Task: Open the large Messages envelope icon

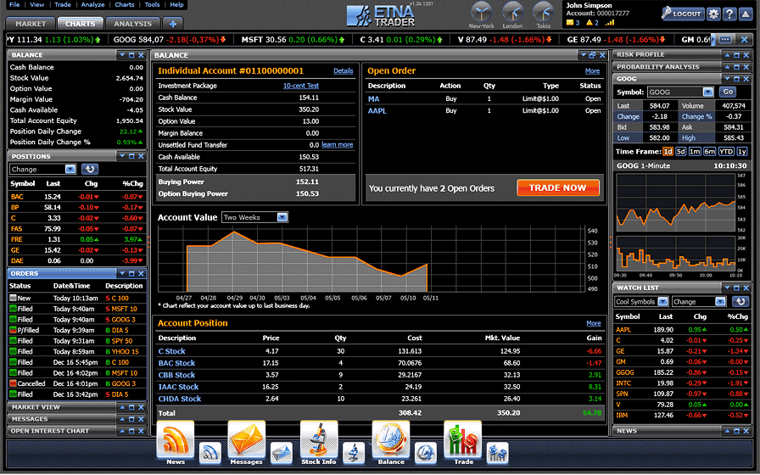Action: pyautogui.click(x=247, y=439)
